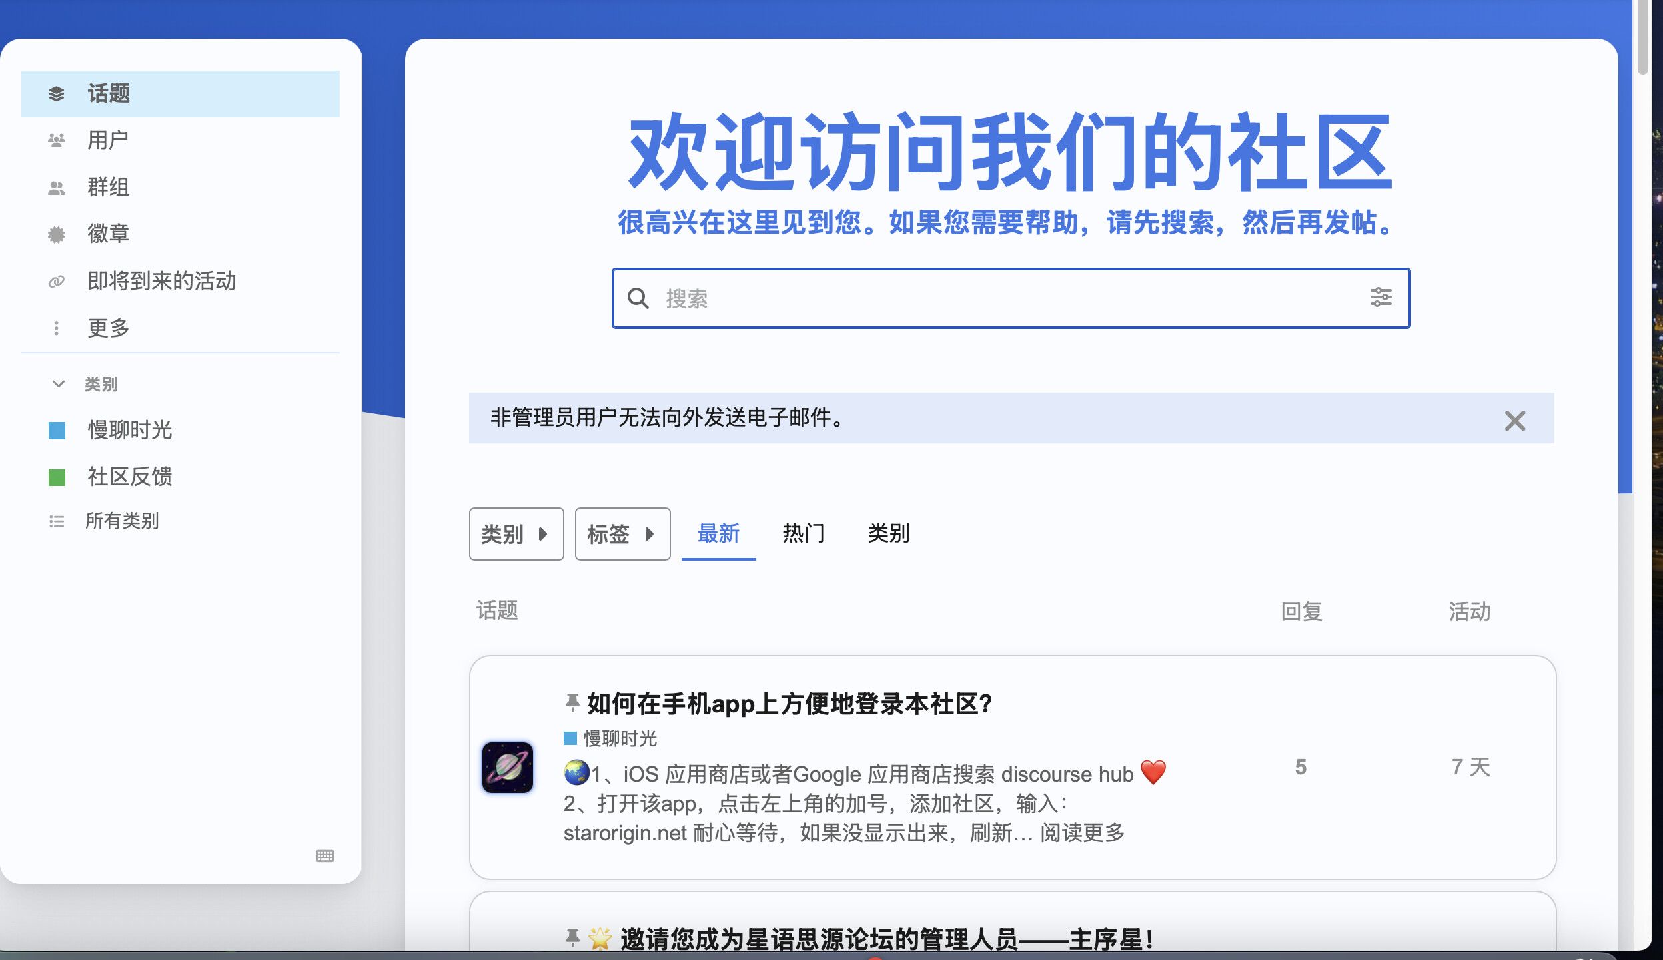Open the 类别 filter dropdown
Image resolution: width=1663 pixels, height=960 pixels.
(x=516, y=534)
